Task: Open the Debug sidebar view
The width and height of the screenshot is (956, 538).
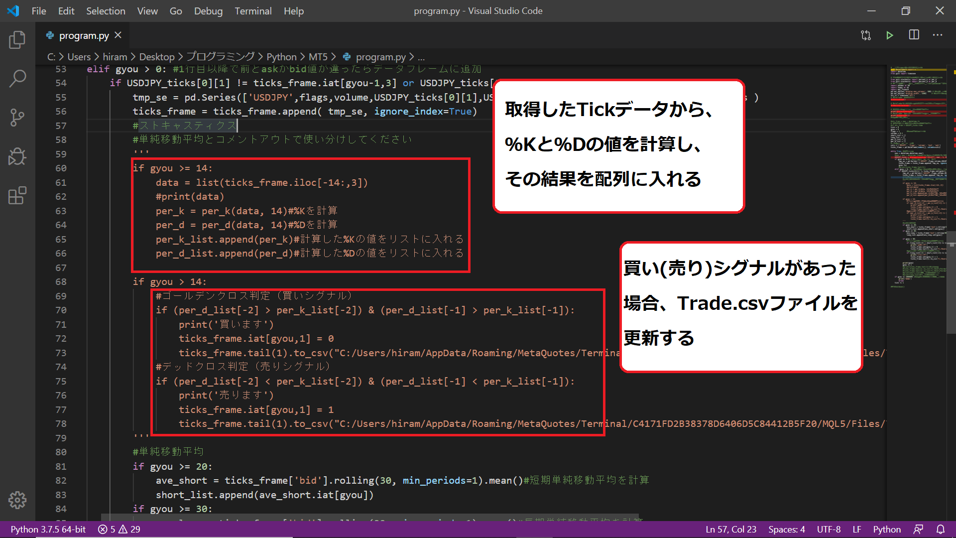Action: tap(17, 156)
